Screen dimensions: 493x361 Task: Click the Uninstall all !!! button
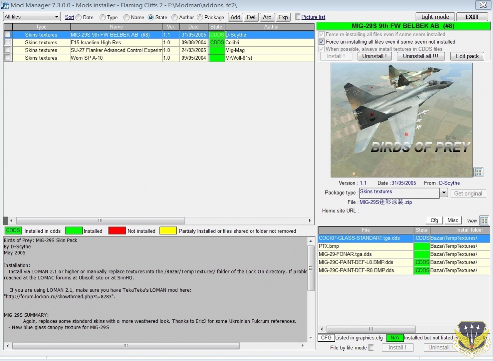coord(420,56)
